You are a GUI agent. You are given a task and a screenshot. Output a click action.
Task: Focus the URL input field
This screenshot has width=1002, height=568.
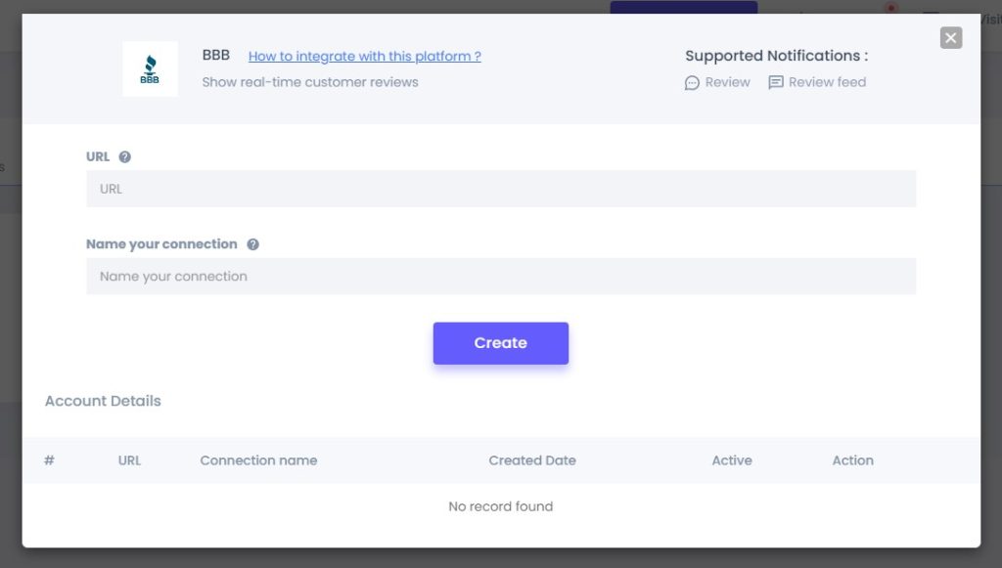point(501,189)
